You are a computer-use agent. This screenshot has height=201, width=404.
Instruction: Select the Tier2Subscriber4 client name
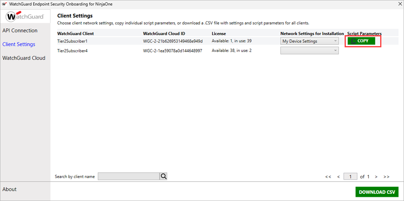72,51
